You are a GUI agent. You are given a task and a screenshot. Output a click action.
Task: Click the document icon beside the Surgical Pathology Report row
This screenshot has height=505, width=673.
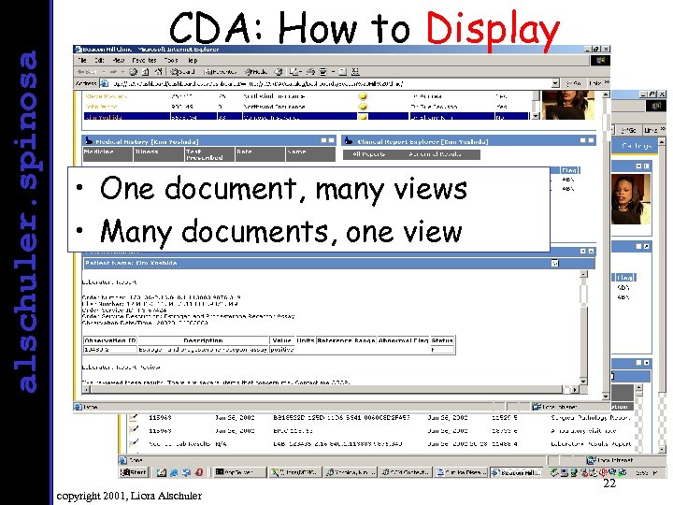(134, 417)
